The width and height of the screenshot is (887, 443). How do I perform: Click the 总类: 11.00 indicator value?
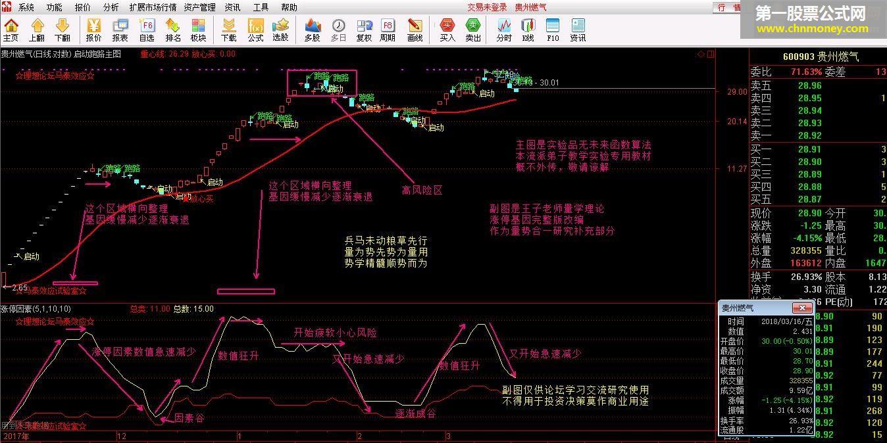pos(150,308)
